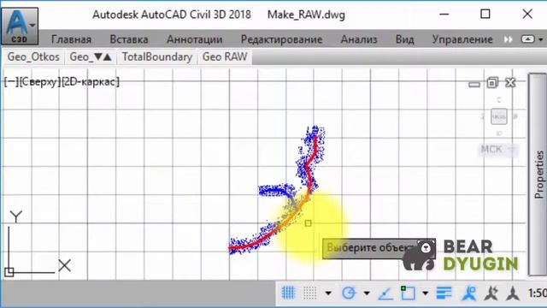Switch to Geo_▼▲ drawing tab
This screenshot has width=547, height=308.
[91, 57]
